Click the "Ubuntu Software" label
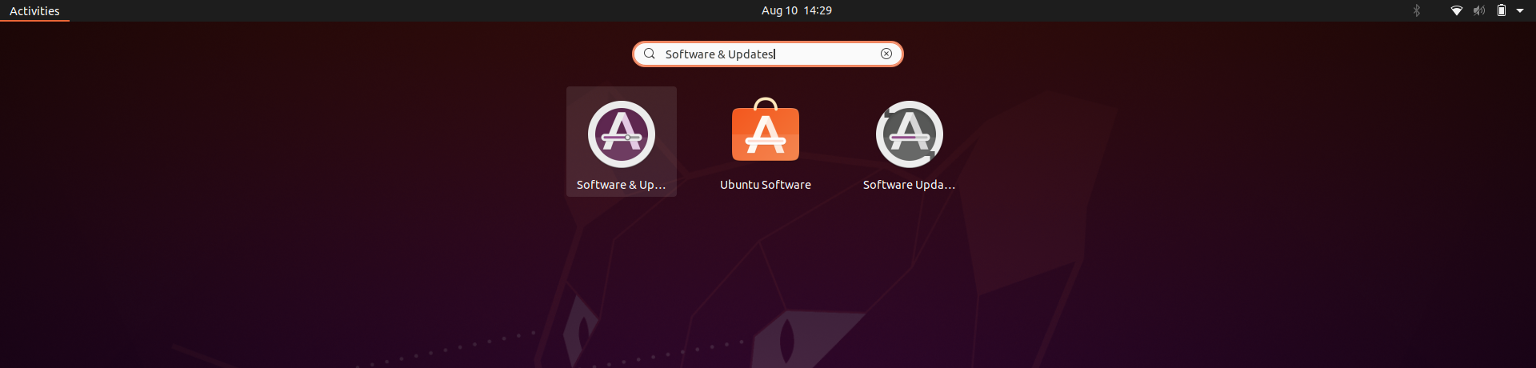The height and width of the screenshot is (368, 1536). pyautogui.click(x=766, y=185)
